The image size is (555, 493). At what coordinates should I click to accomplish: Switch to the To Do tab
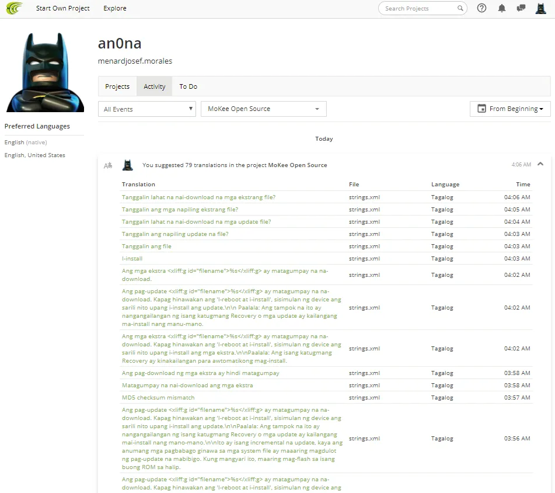coord(189,86)
